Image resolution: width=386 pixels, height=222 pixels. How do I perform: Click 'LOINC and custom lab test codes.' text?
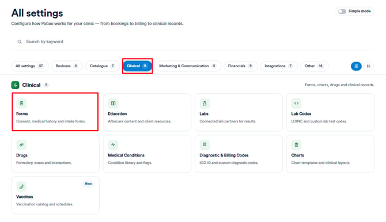coord(319,121)
